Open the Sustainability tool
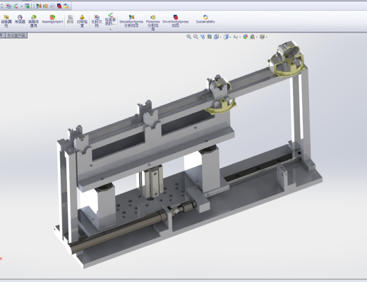This screenshot has height=282, width=367. [x=205, y=19]
